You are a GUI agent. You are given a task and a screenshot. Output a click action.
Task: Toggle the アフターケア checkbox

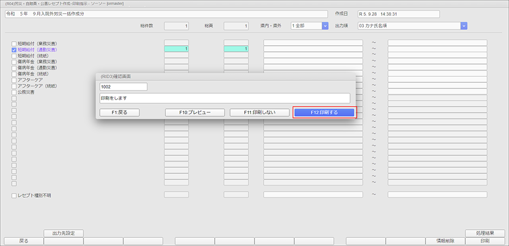(x=14, y=80)
